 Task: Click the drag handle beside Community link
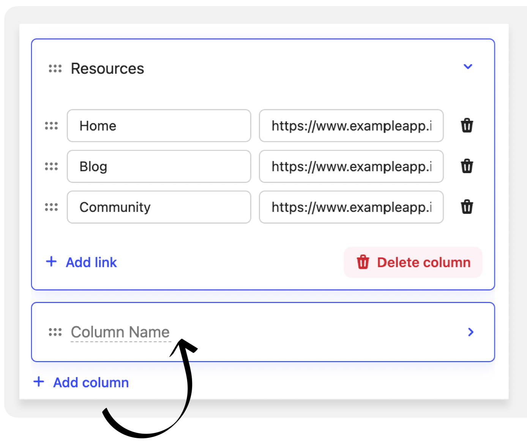coord(51,207)
